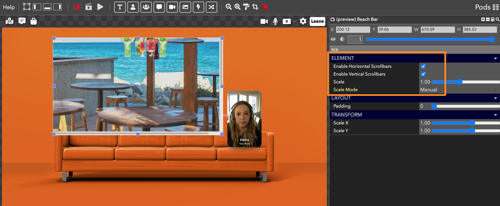Click the Padding slider handle

(434, 106)
